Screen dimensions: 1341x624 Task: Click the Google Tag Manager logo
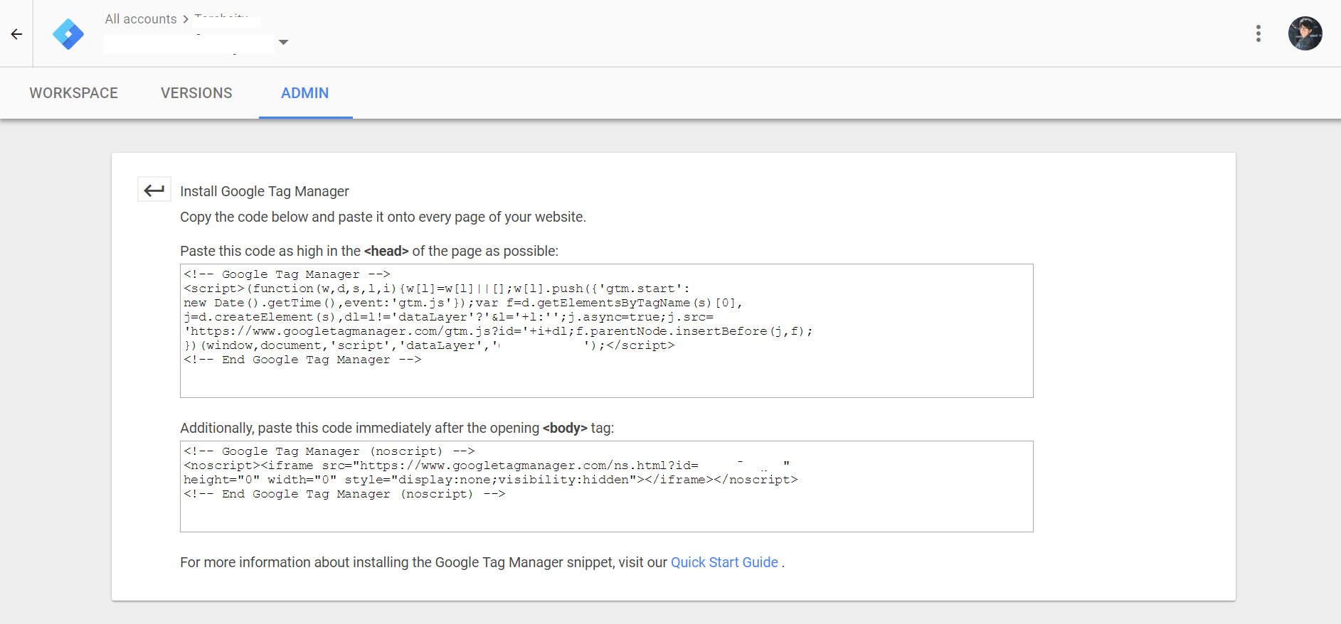pyautogui.click(x=68, y=34)
